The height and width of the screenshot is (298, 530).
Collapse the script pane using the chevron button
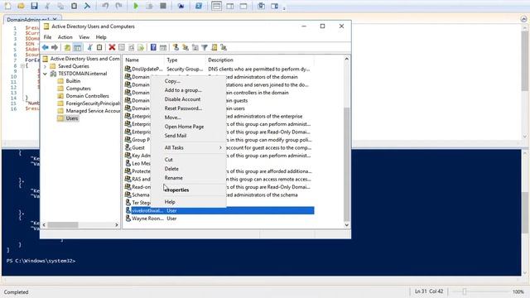(x=523, y=19)
